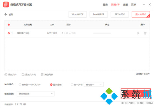This screenshot has width=154, height=108.
Task: Click the 操作 column header
Action: [x=143, y=25]
